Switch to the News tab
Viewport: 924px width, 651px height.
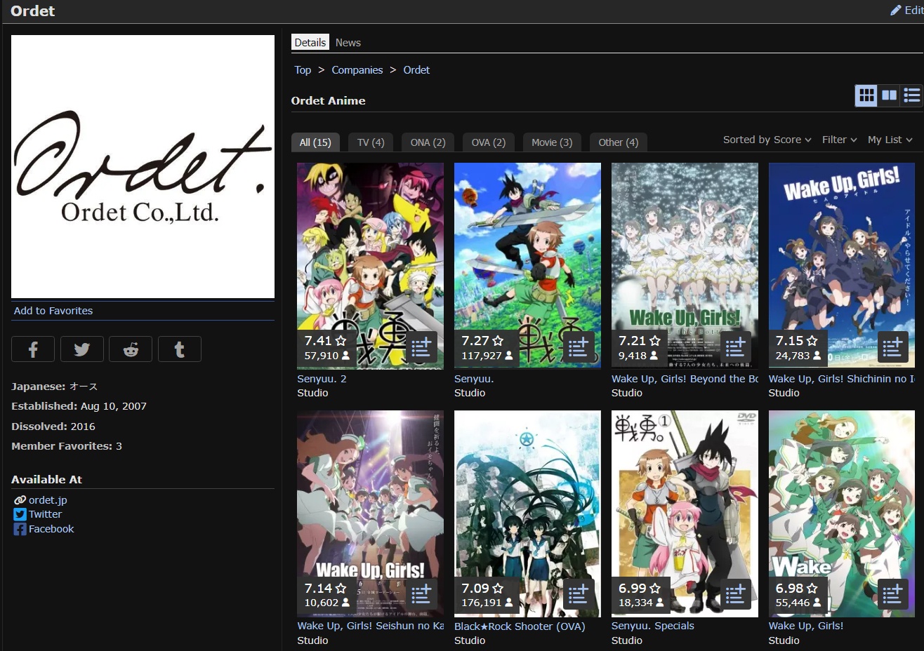tap(348, 43)
